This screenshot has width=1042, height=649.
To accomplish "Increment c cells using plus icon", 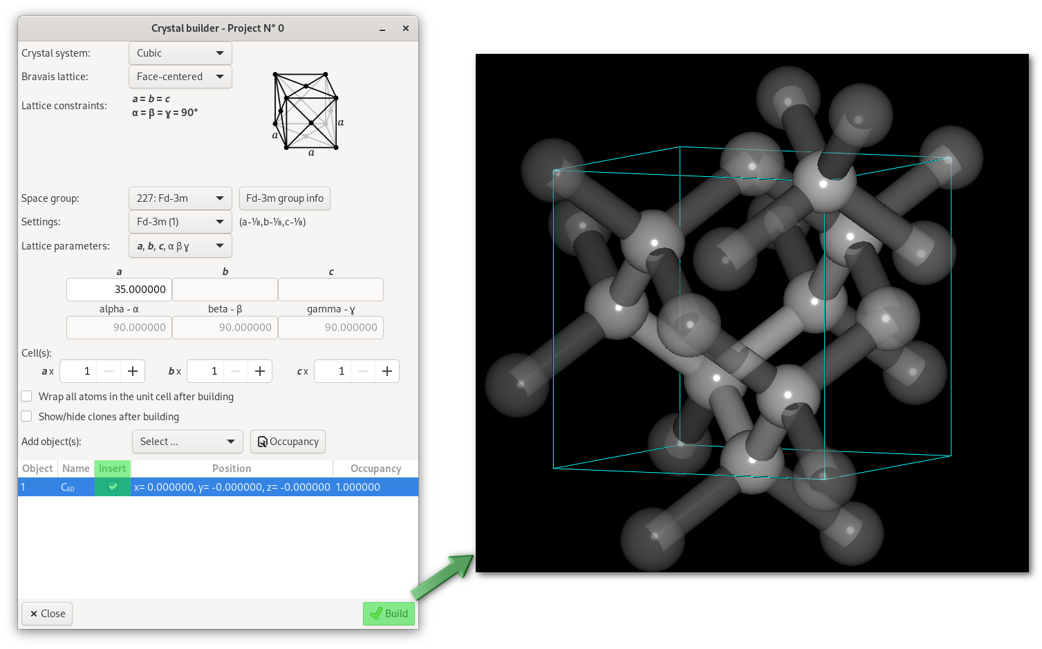I will [387, 371].
